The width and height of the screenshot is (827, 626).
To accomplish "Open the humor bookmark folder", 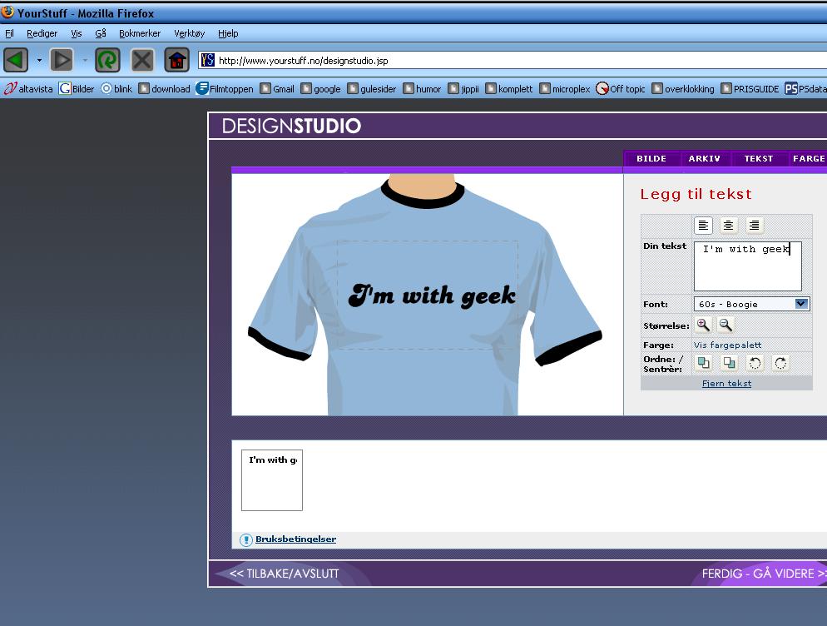I will [422, 89].
